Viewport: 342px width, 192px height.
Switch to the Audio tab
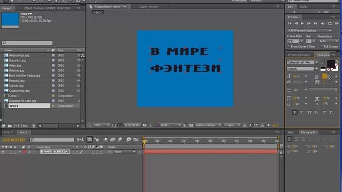click(x=304, y=7)
